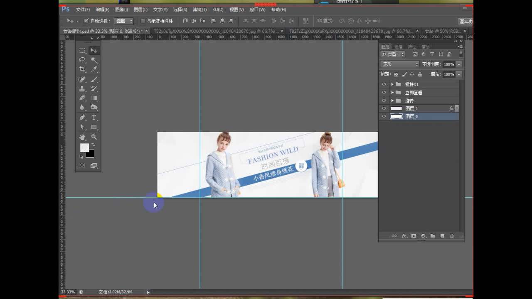Click the delete layer trash icon

pos(452,236)
